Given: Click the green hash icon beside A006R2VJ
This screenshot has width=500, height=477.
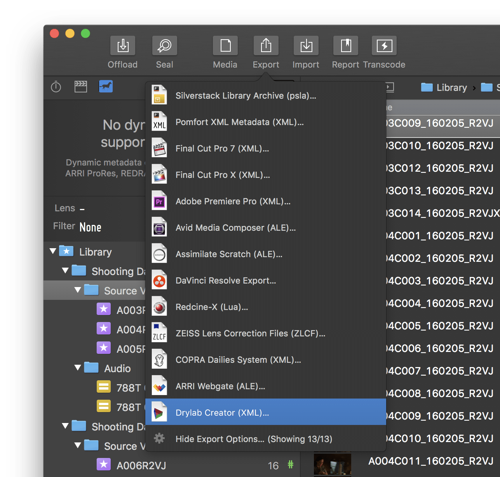Looking at the screenshot, I should (x=291, y=465).
